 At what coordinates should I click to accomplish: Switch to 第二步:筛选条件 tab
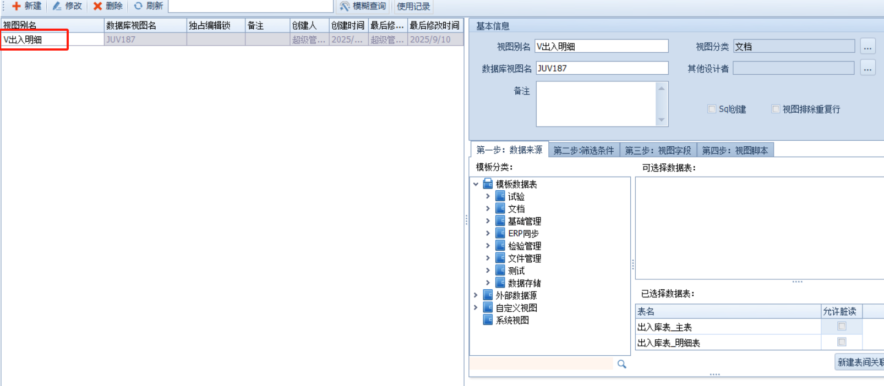point(583,150)
